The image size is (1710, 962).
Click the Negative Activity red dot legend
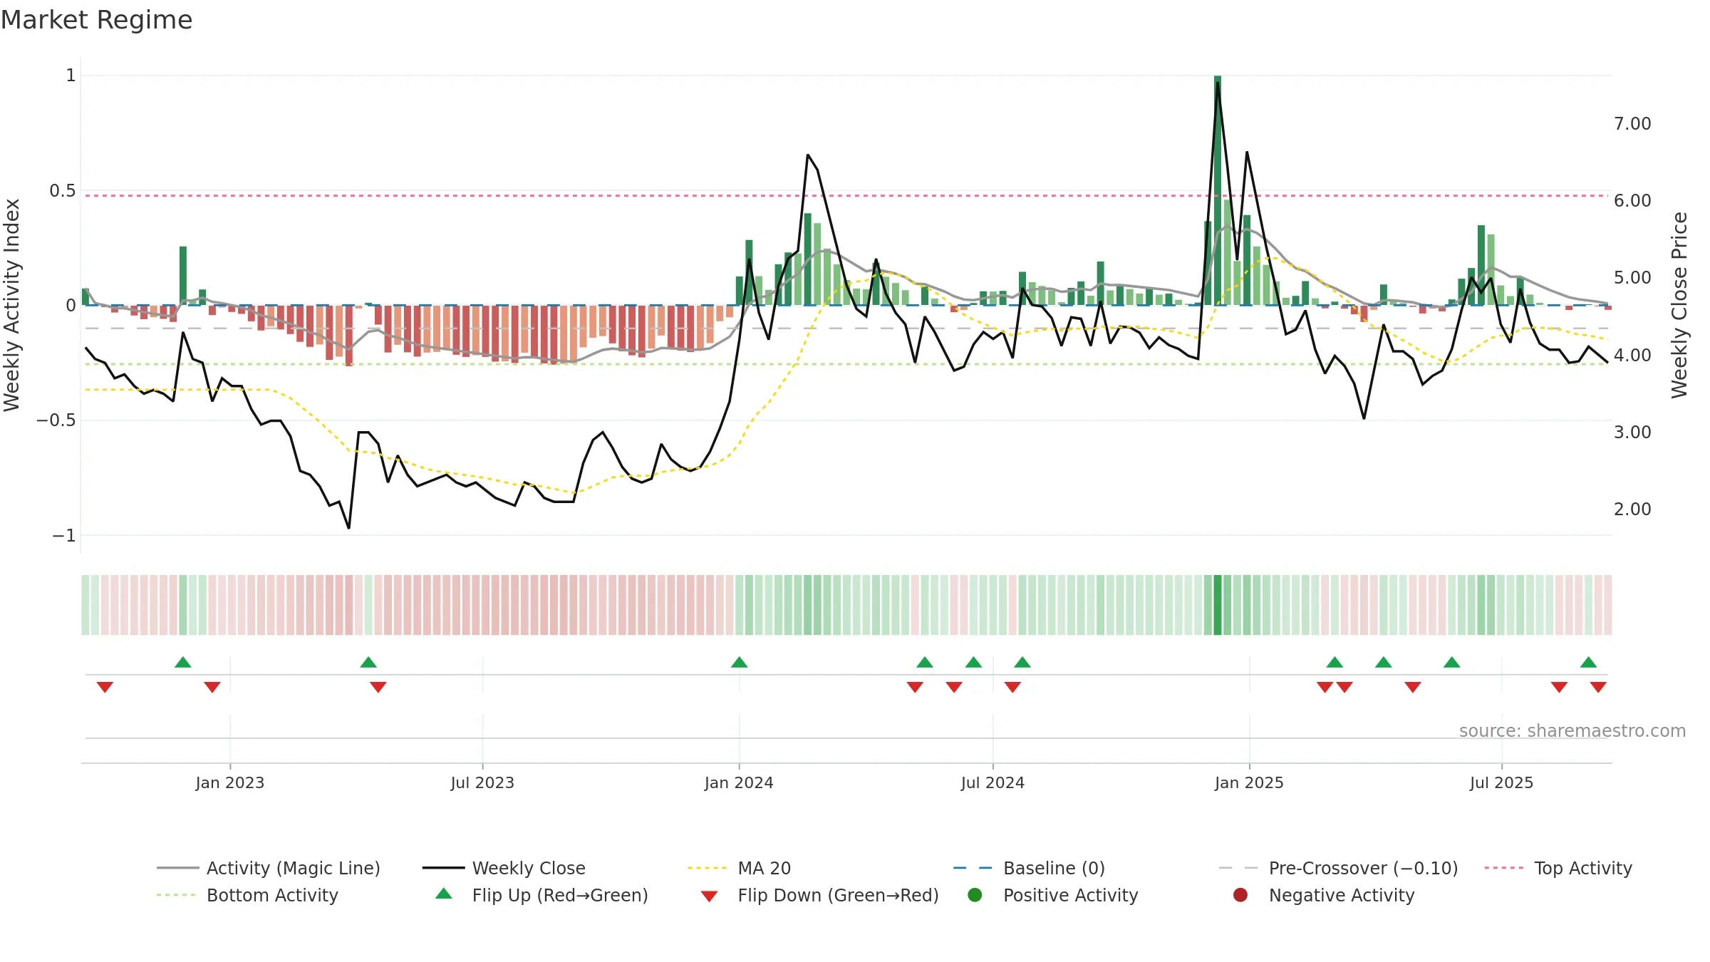[x=1240, y=895]
